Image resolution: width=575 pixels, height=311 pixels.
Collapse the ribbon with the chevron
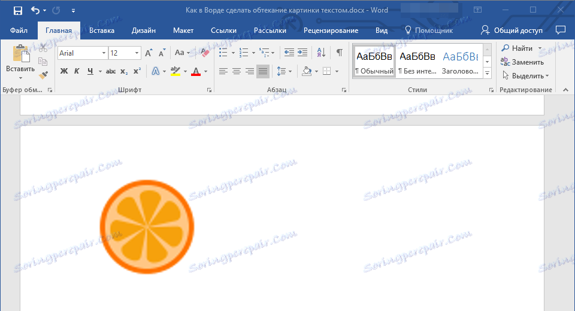(x=565, y=90)
